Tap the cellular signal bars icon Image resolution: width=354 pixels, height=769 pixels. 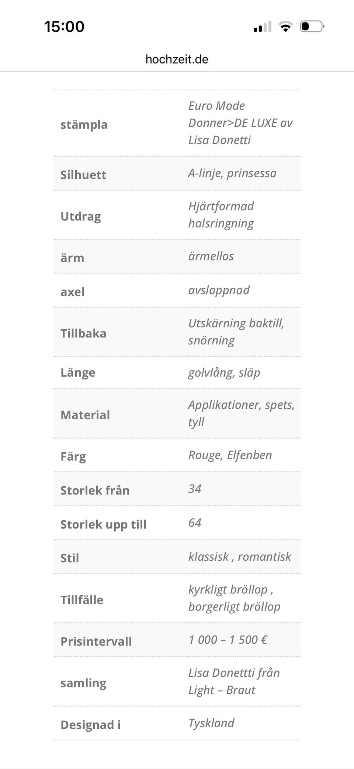[263, 27]
